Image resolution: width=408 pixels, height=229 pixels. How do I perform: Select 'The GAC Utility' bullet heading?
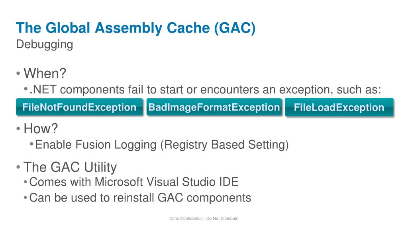pos(70,167)
